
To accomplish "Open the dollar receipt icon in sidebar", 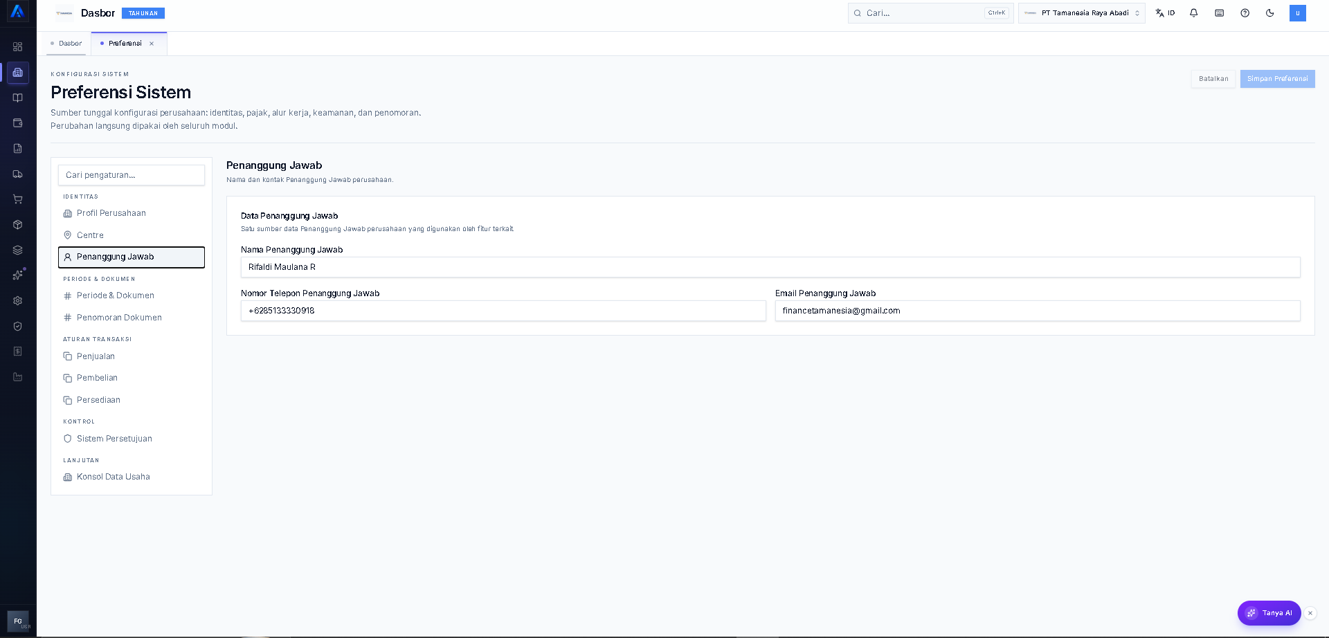I will (18, 352).
